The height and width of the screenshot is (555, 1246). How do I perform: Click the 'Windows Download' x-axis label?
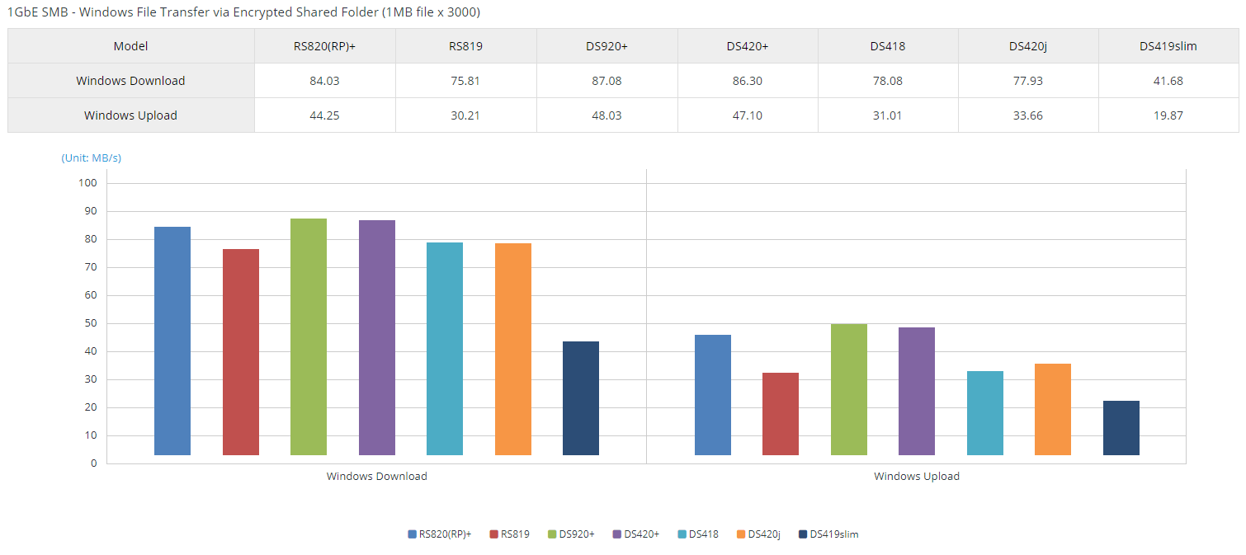[x=377, y=476]
